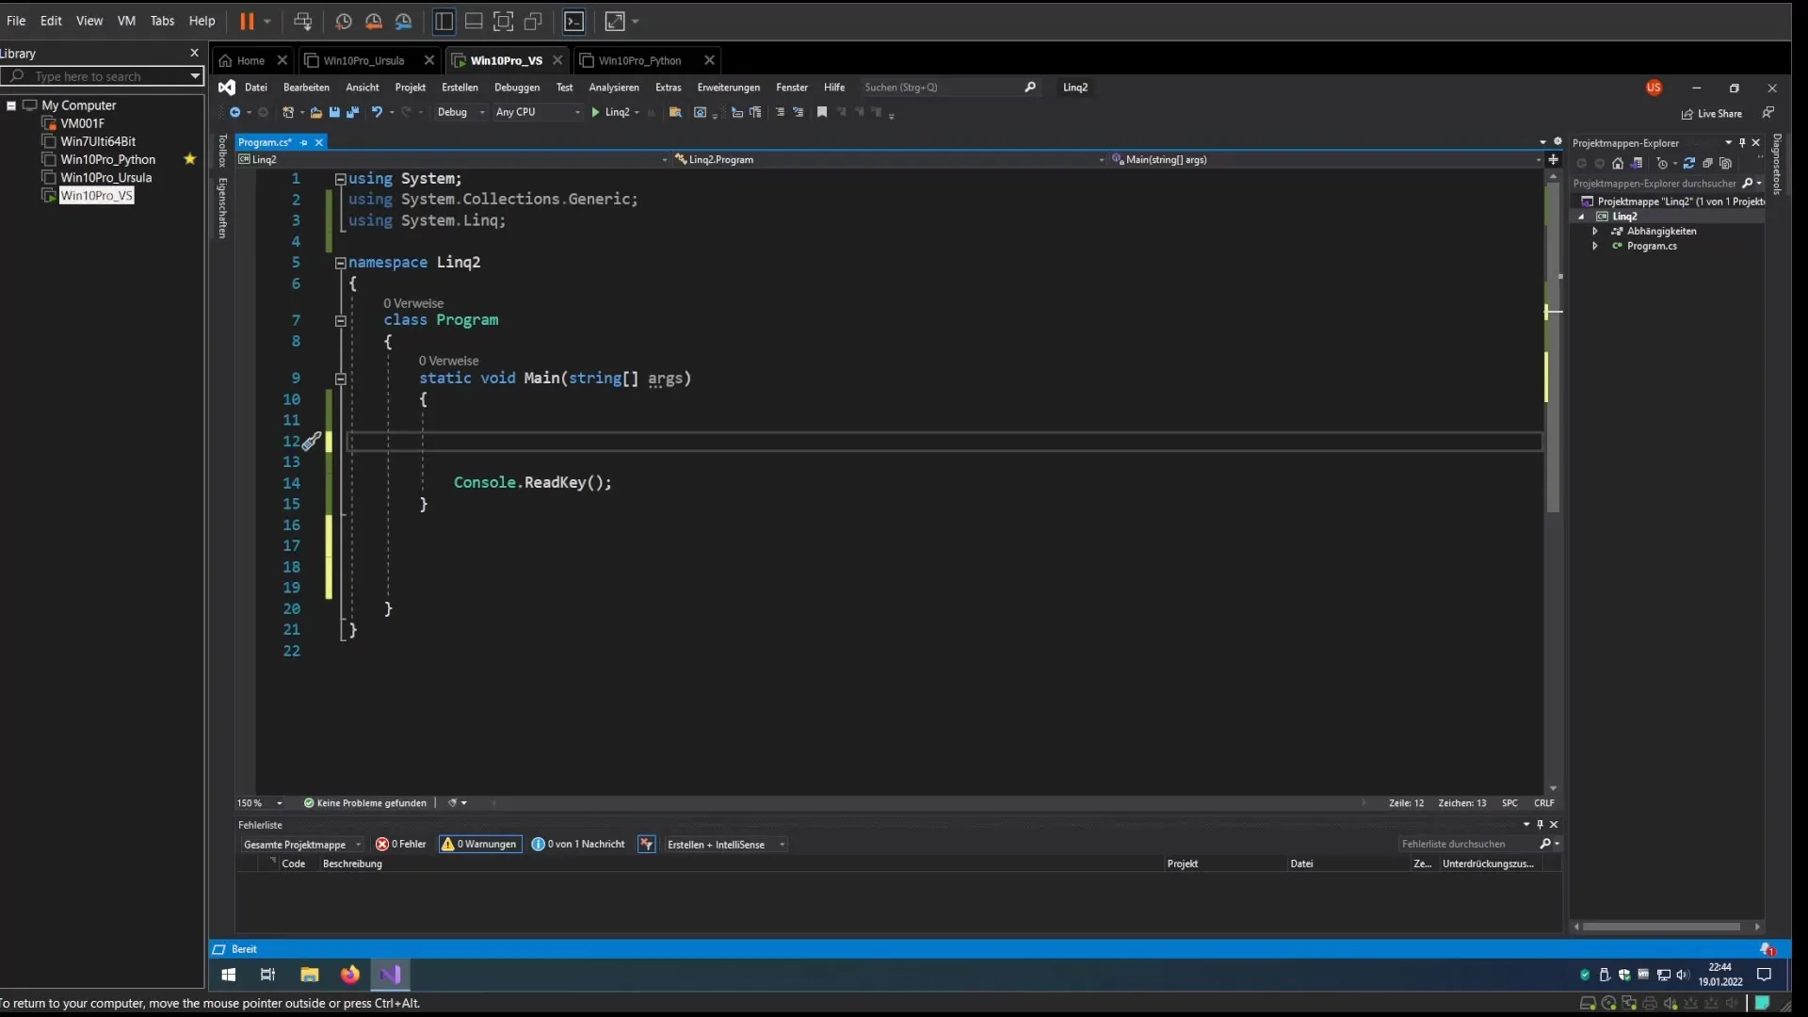Switch to the Win10Pro_Python tab
The width and height of the screenshot is (1808, 1017).
639,60
